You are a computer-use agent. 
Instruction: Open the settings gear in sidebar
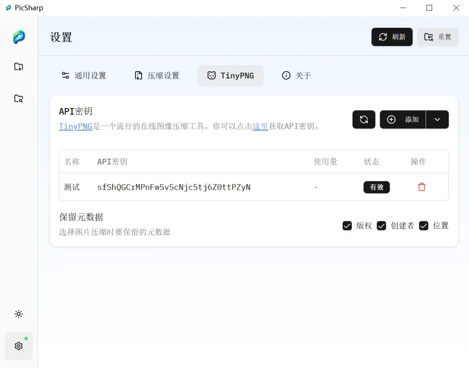[x=19, y=346]
